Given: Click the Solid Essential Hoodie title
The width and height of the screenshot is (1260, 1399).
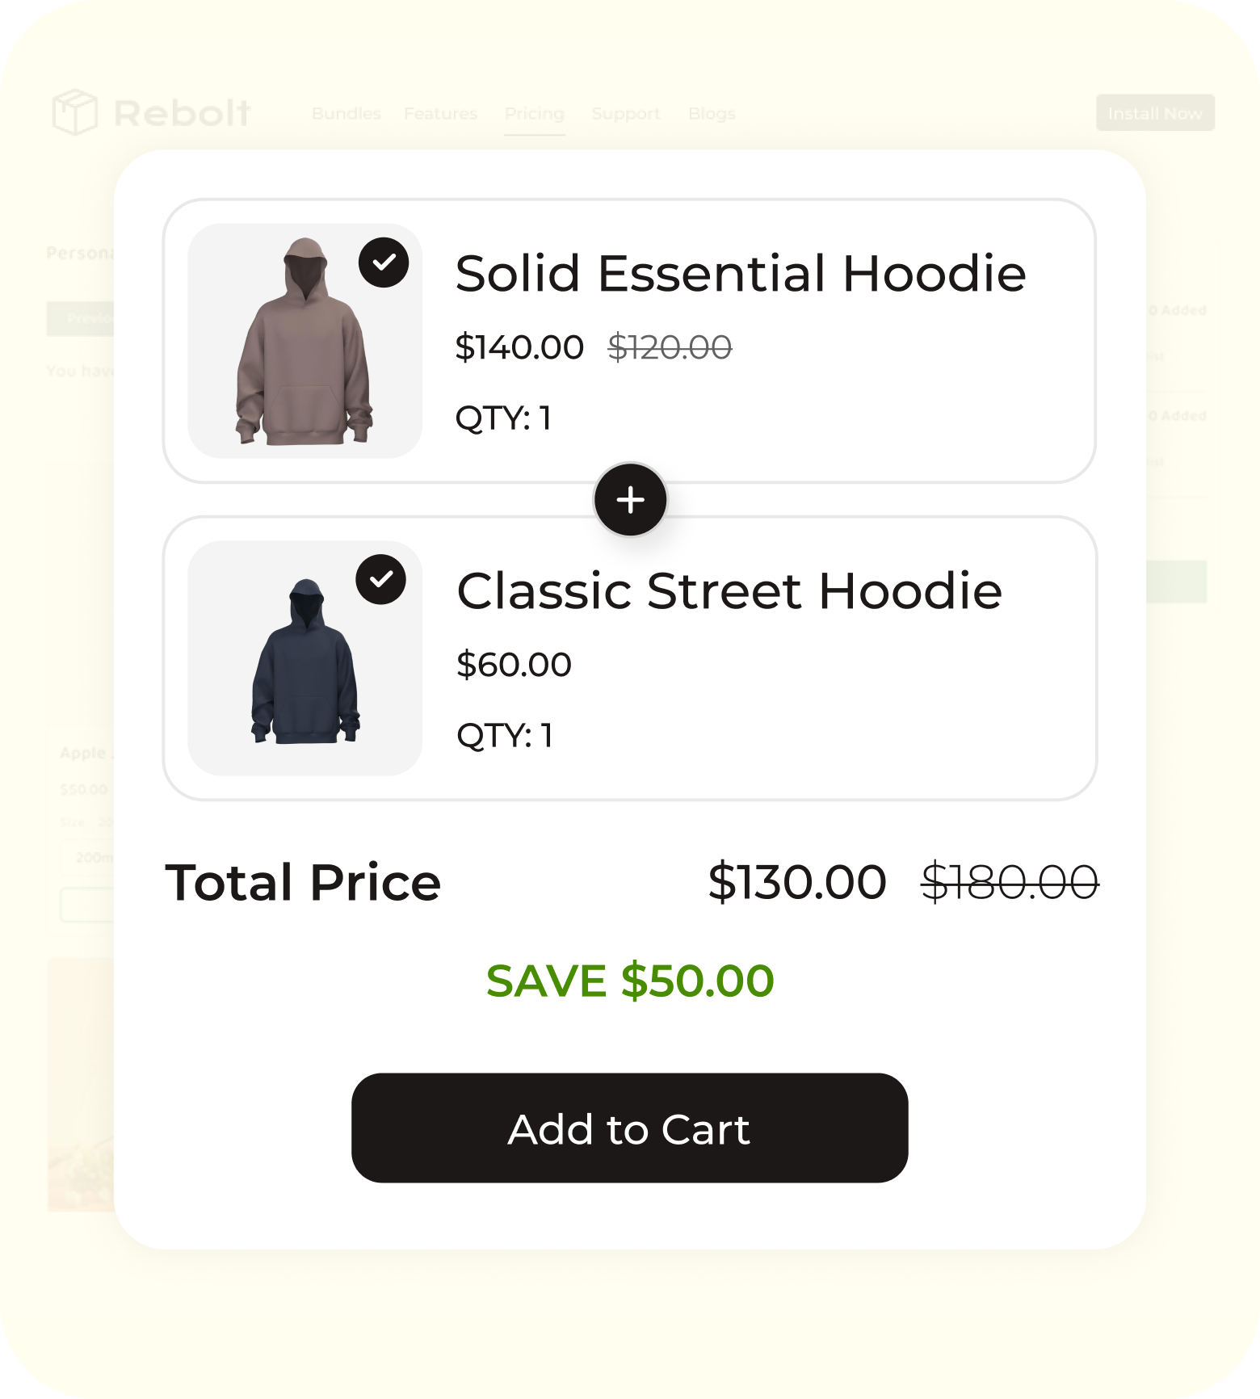Looking at the screenshot, I should coord(740,273).
